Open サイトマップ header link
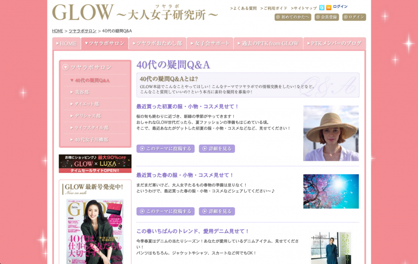This screenshot has height=264, width=418. coord(304,8)
